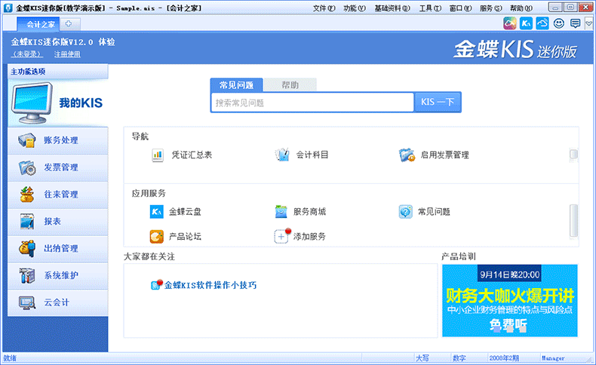Click the 搜索常见问题 search field
The image size is (596, 365).
(x=312, y=103)
